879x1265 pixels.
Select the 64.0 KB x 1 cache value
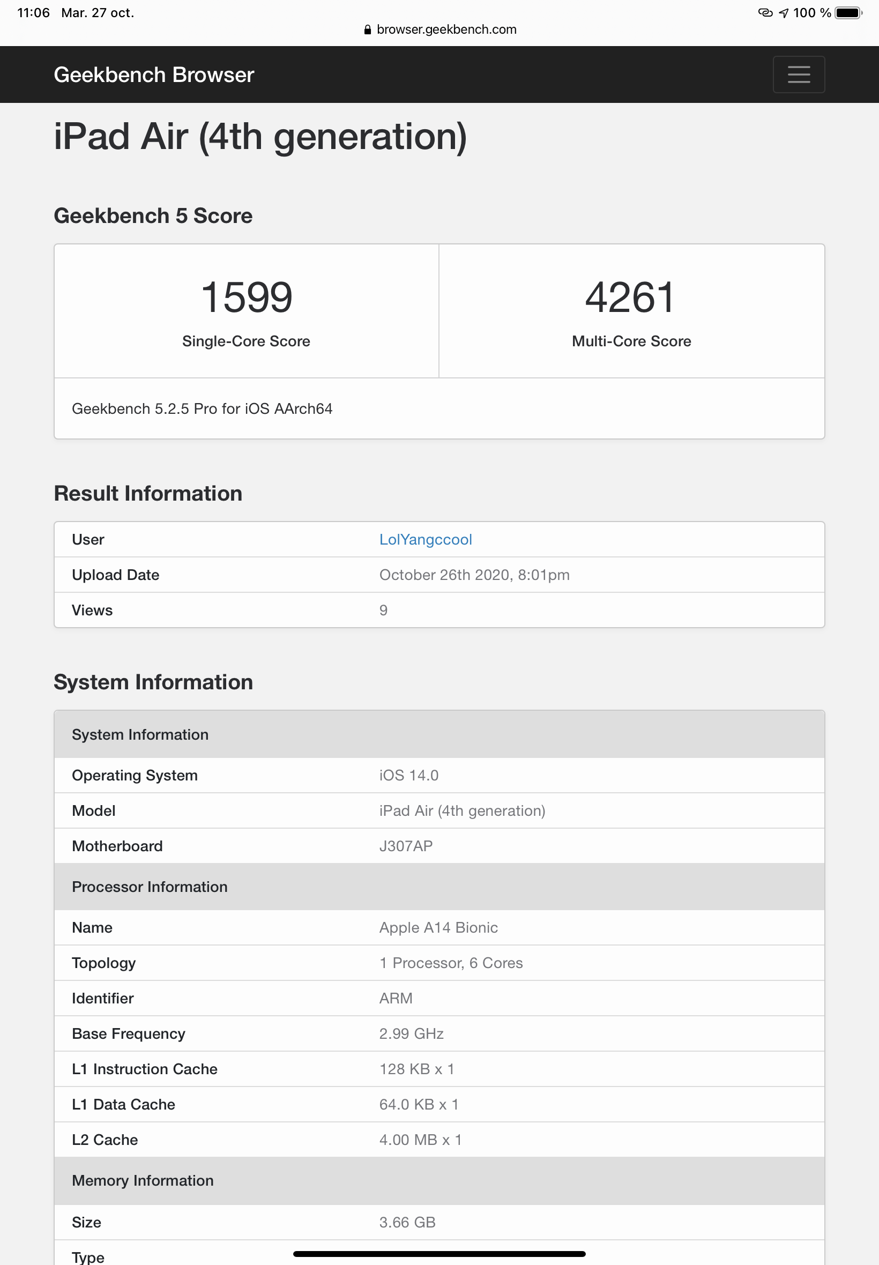[x=419, y=1105]
